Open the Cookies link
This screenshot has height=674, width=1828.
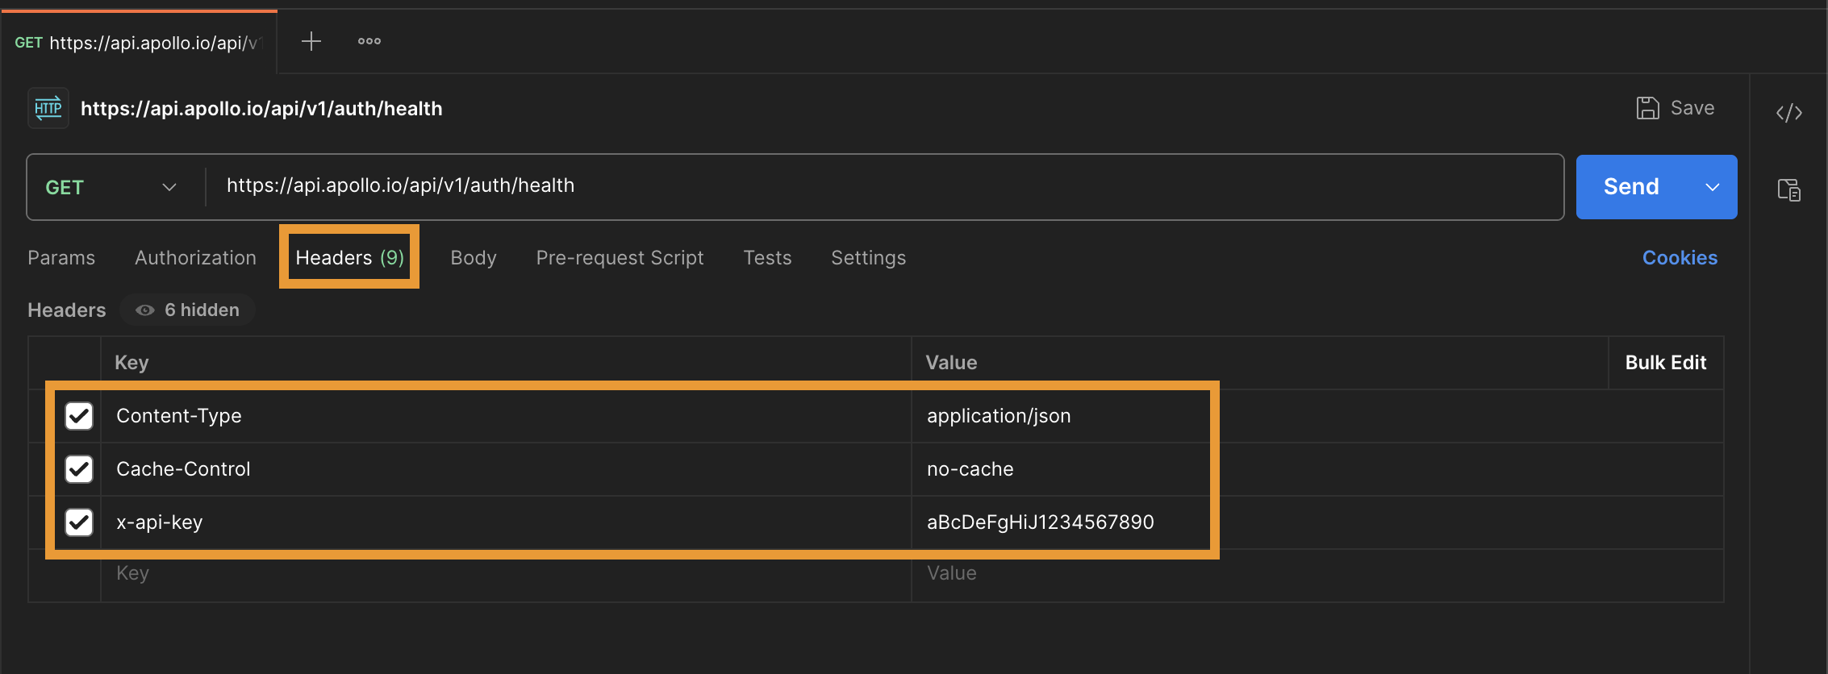1680,258
